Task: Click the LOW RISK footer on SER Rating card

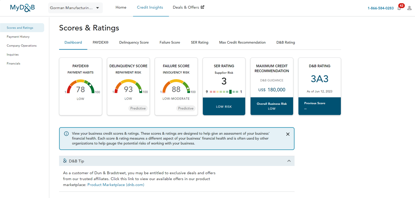Action: (x=224, y=106)
